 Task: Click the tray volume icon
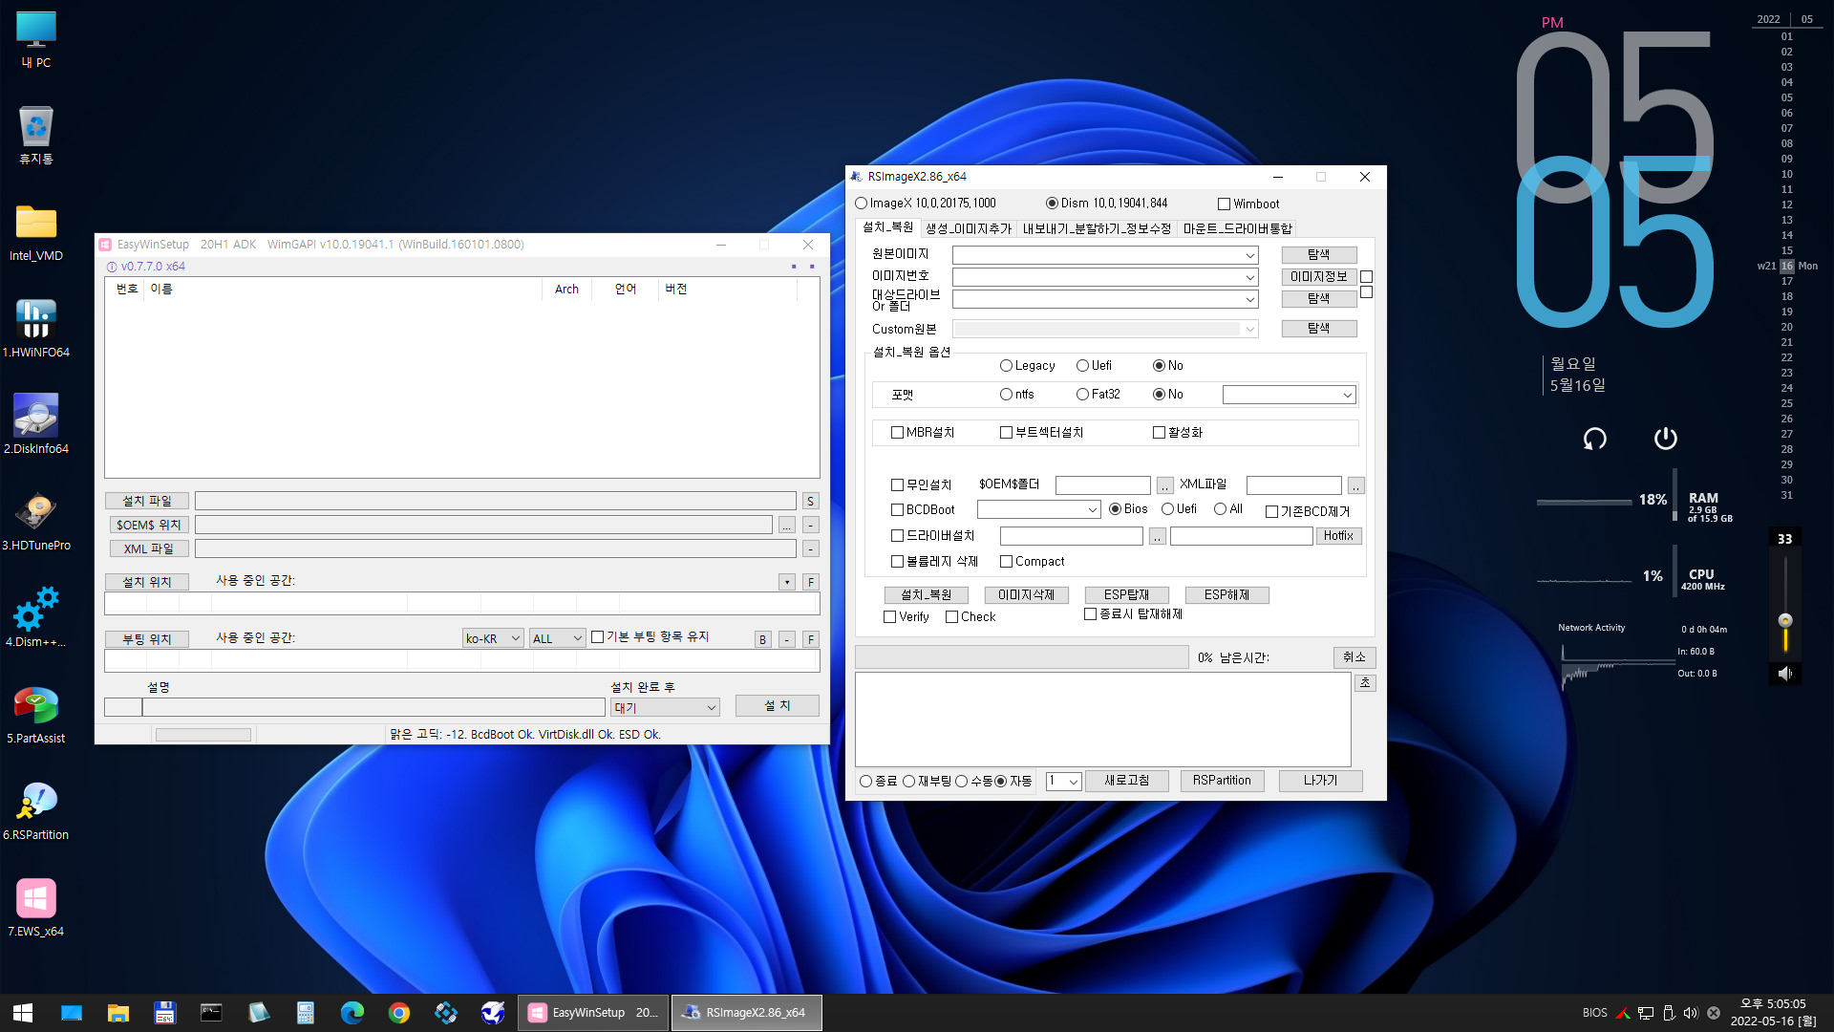click(x=1691, y=1013)
